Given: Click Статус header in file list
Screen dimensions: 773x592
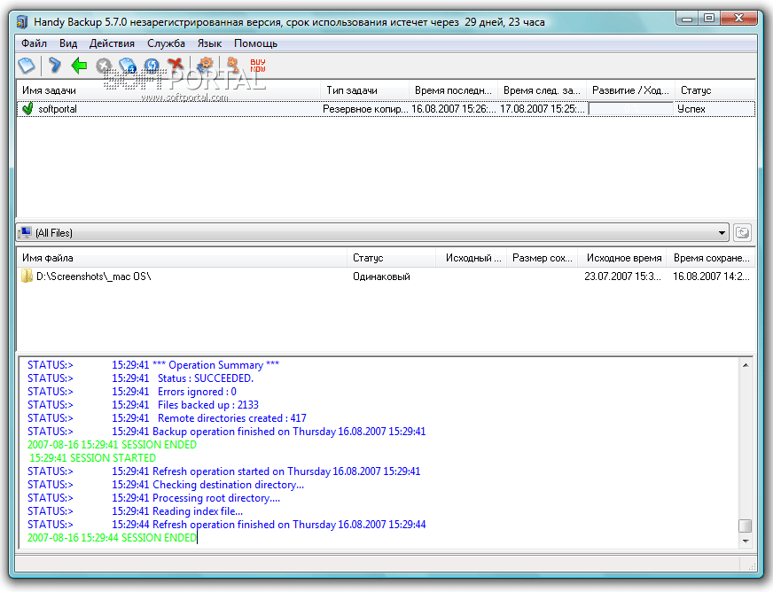Looking at the screenshot, I should pyautogui.click(x=392, y=258).
